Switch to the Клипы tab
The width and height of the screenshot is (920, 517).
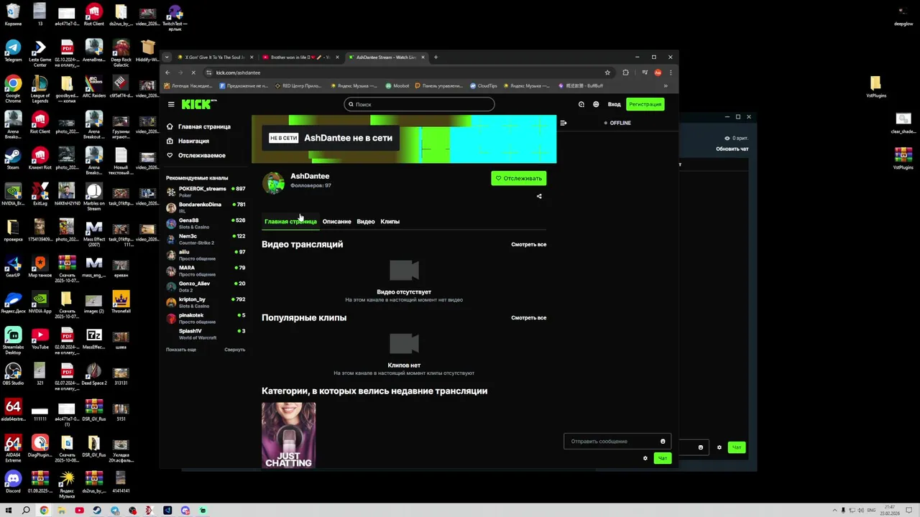(390, 221)
